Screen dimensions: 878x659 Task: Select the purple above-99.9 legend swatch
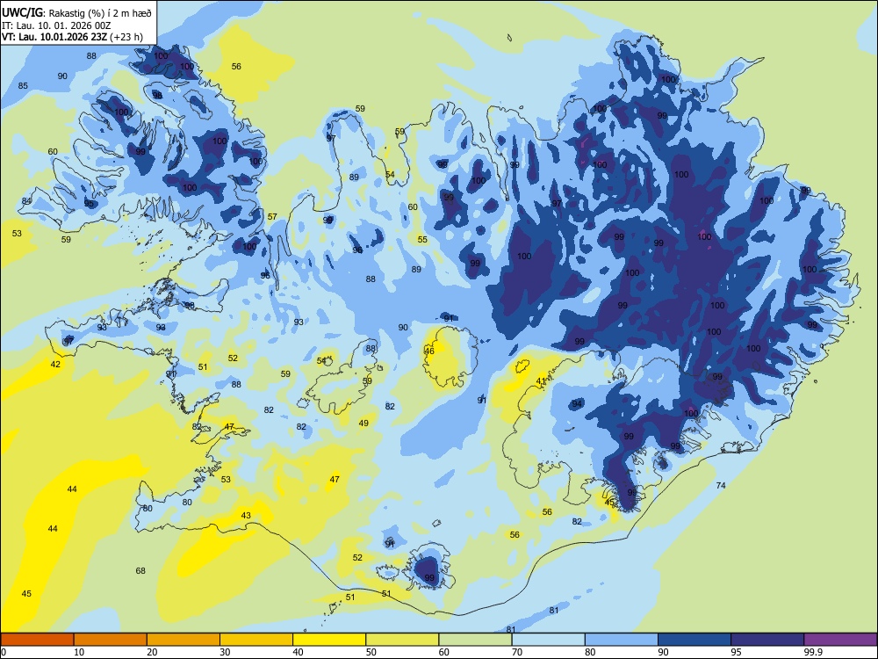pyautogui.click(x=840, y=640)
